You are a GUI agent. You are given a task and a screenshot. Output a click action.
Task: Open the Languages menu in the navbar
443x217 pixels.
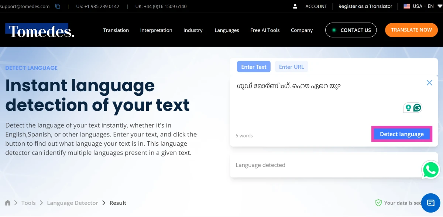[227, 30]
